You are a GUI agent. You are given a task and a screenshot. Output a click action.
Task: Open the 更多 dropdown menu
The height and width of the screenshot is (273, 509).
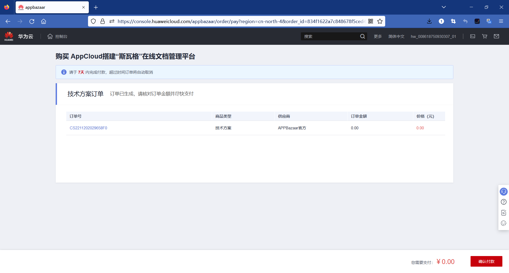click(378, 36)
